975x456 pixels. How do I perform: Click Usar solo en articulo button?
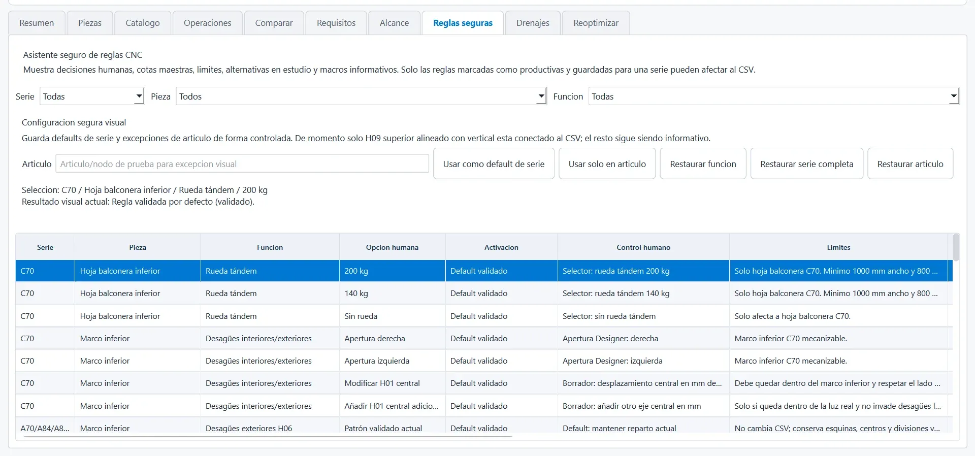point(607,164)
